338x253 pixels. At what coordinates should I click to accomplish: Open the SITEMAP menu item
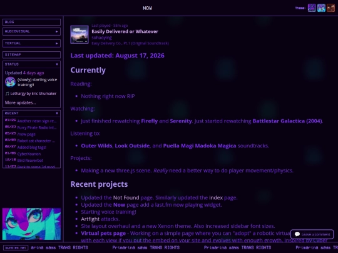point(31,55)
